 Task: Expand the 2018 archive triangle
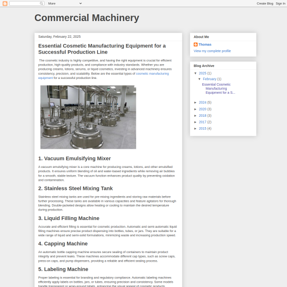[x=196, y=116]
